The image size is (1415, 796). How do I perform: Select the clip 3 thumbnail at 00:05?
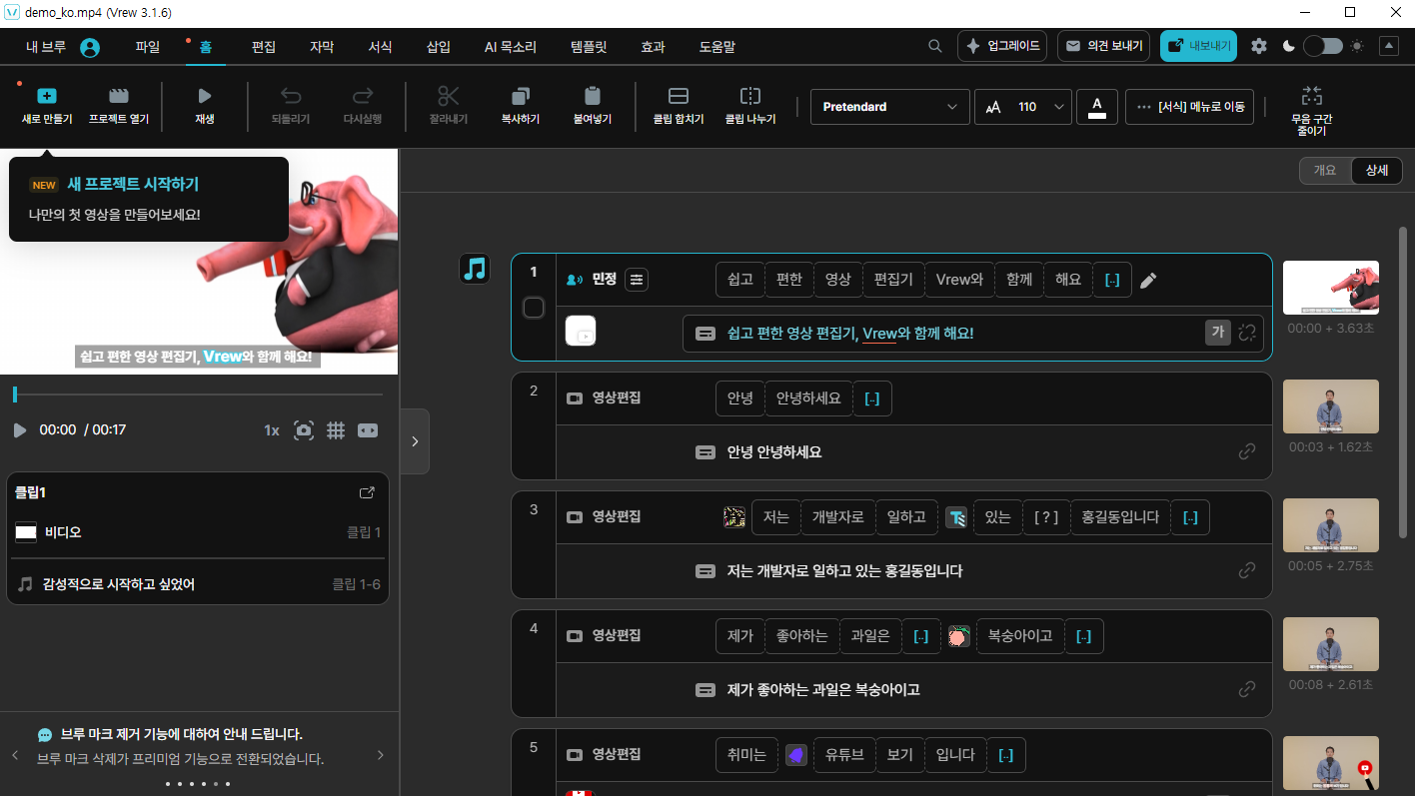tap(1330, 525)
